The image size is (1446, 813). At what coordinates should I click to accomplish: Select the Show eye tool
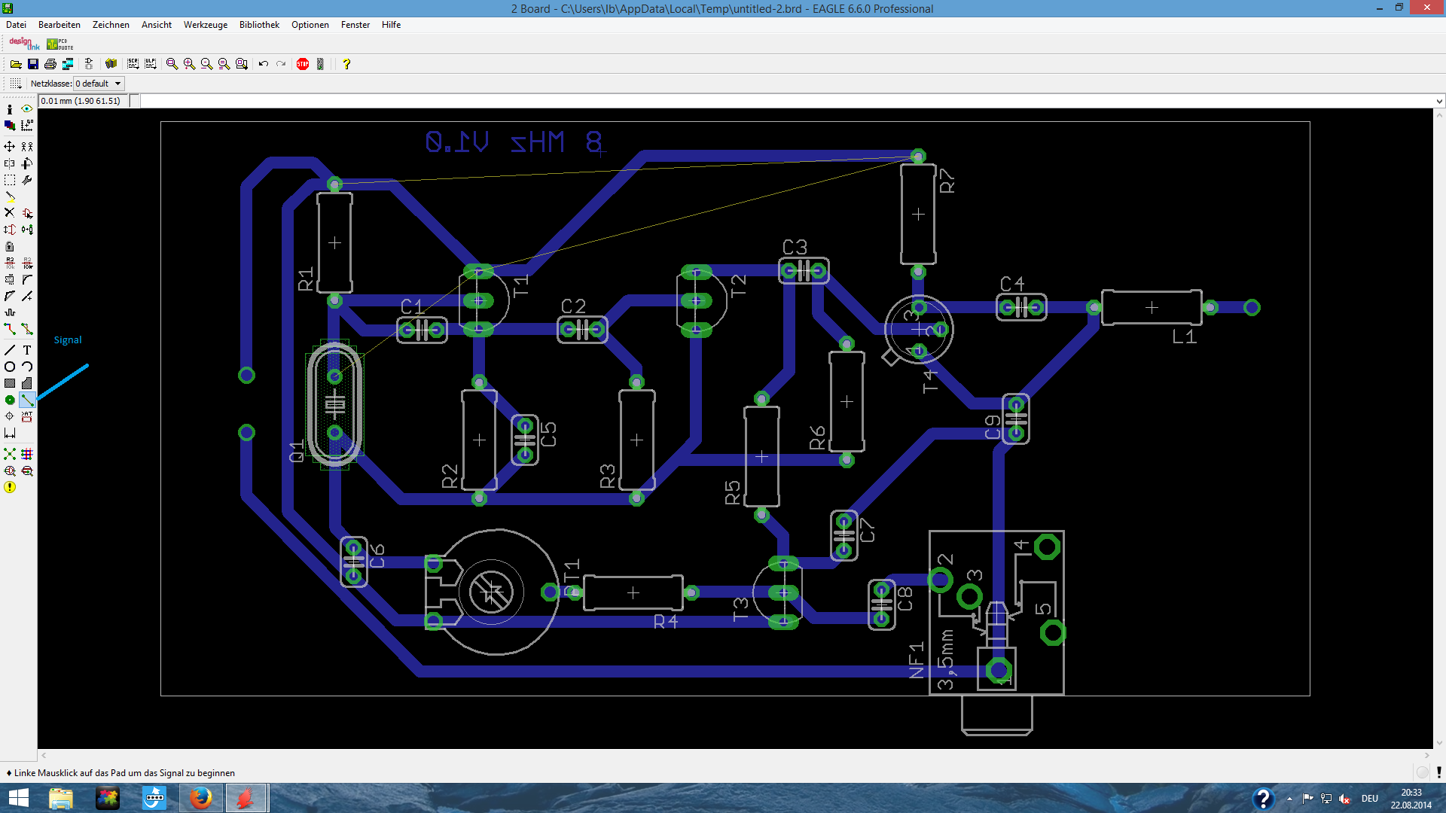pos(27,109)
